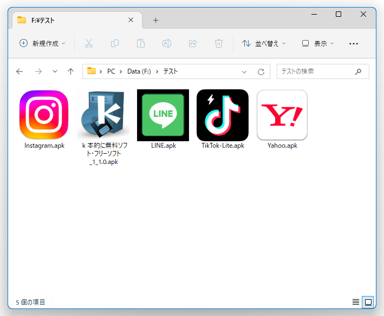Screen dimensions: 384x316
Task: Click the テストの検索 search field
Action: [x=323, y=71]
